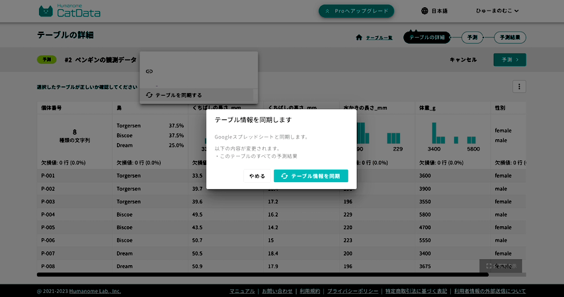Select 予測結果 step in progress bar
The width and height of the screenshot is (564, 297).
click(510, 38)
